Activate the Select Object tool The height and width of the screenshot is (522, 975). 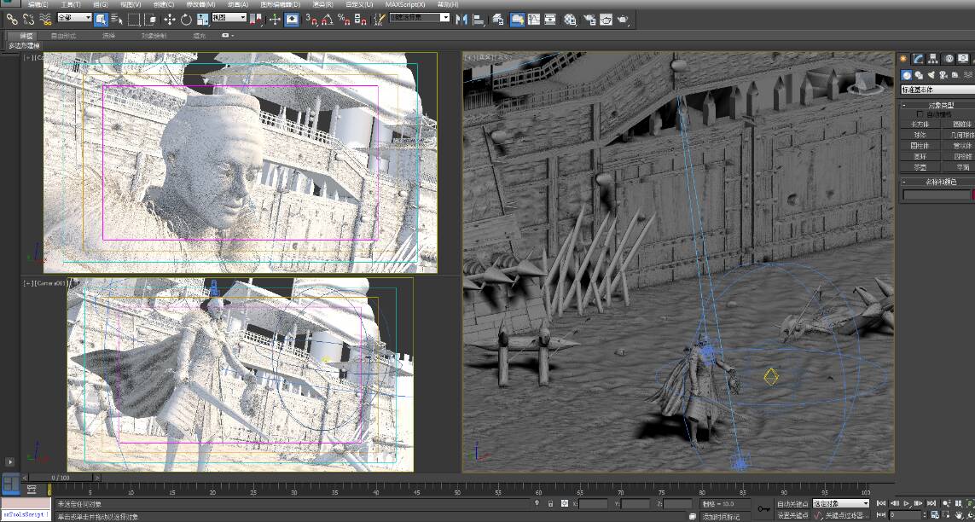click(x=102, y=20)
